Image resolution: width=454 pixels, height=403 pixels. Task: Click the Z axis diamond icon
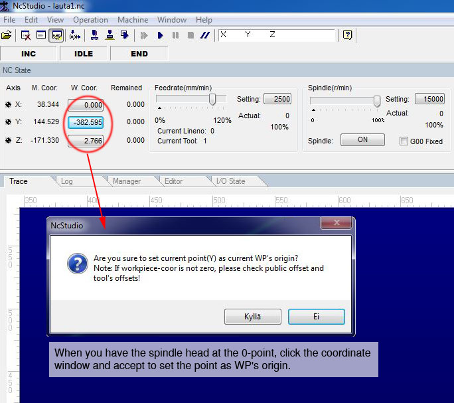click(x=9, y=141)
